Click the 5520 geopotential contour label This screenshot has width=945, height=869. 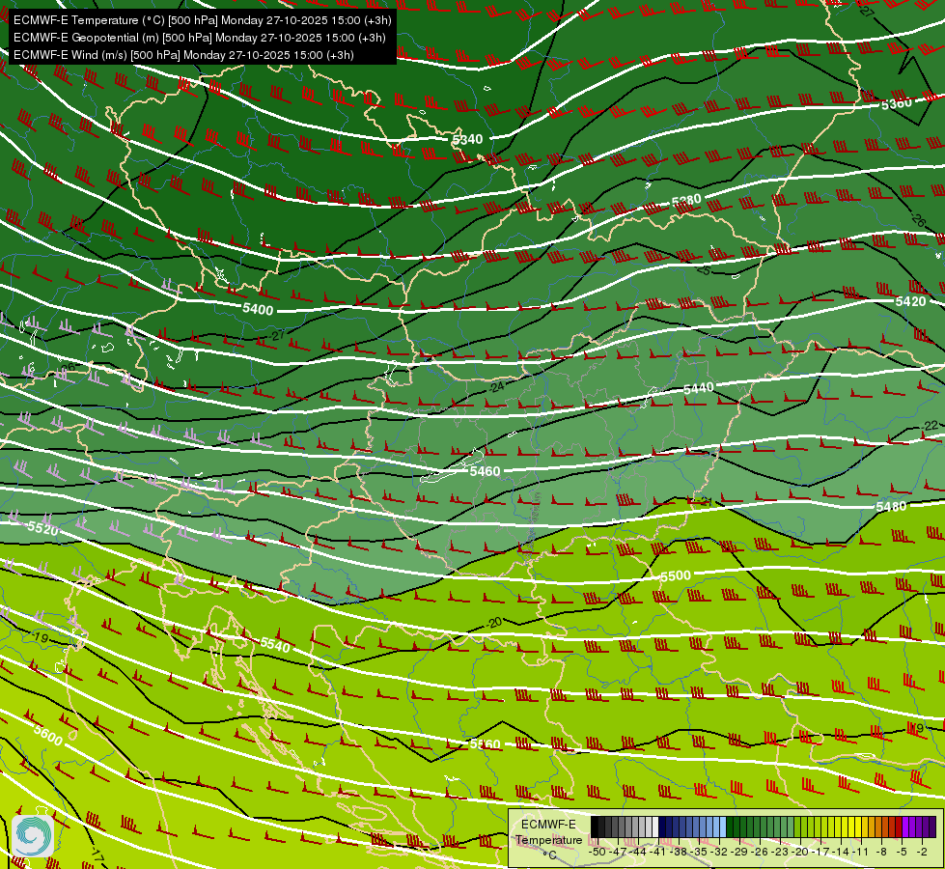(x=43, y=528)
